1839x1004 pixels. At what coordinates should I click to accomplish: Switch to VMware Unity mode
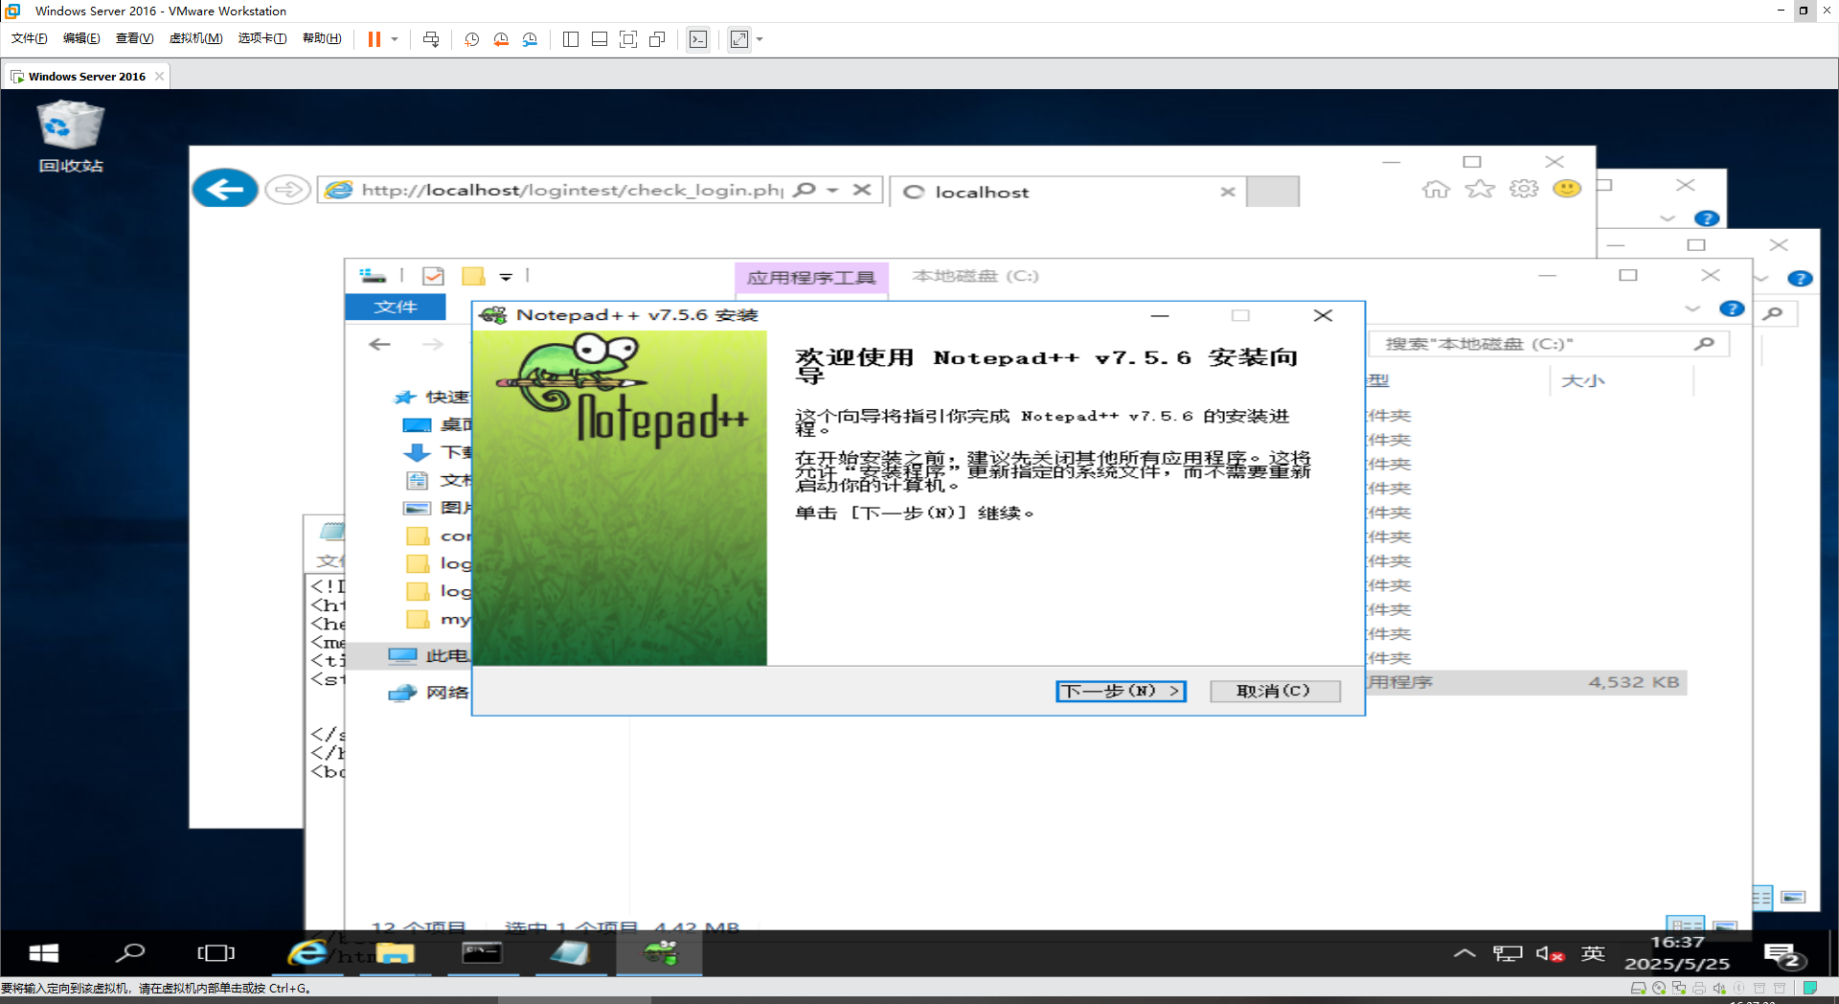pos(657,39)
